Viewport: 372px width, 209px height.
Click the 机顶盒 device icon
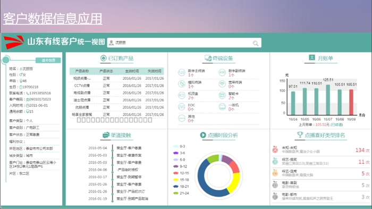coord(182,96)
